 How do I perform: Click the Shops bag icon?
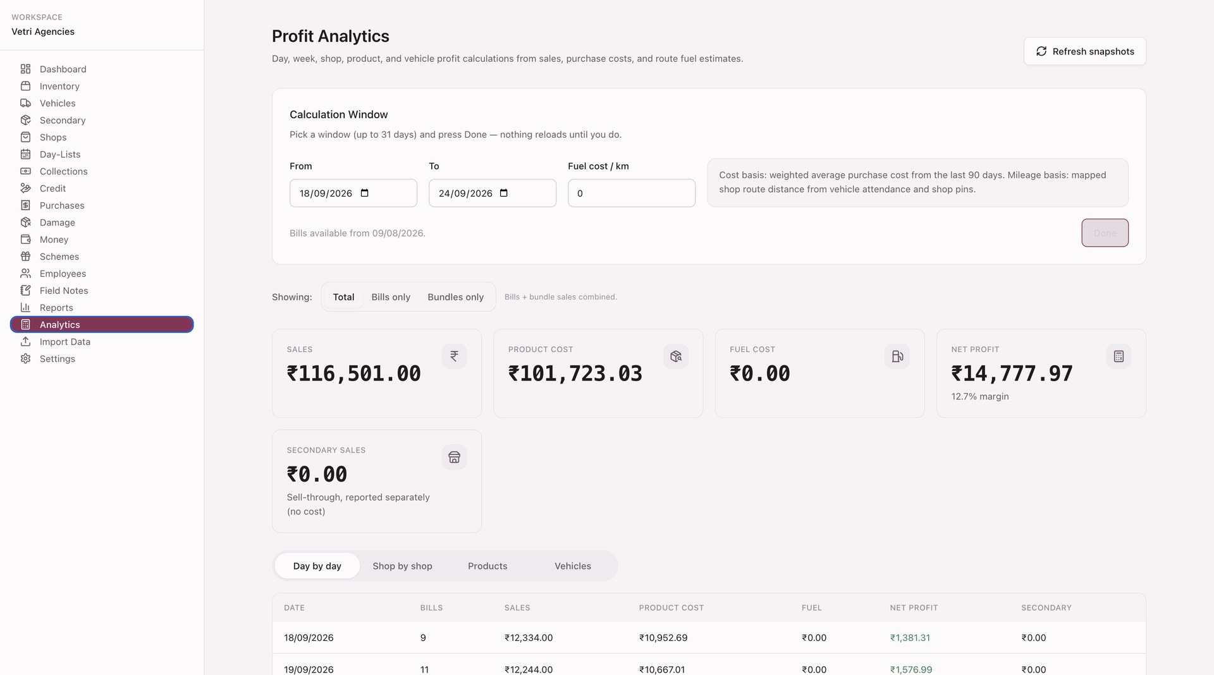pyautogui.click(x=25, y=137)
